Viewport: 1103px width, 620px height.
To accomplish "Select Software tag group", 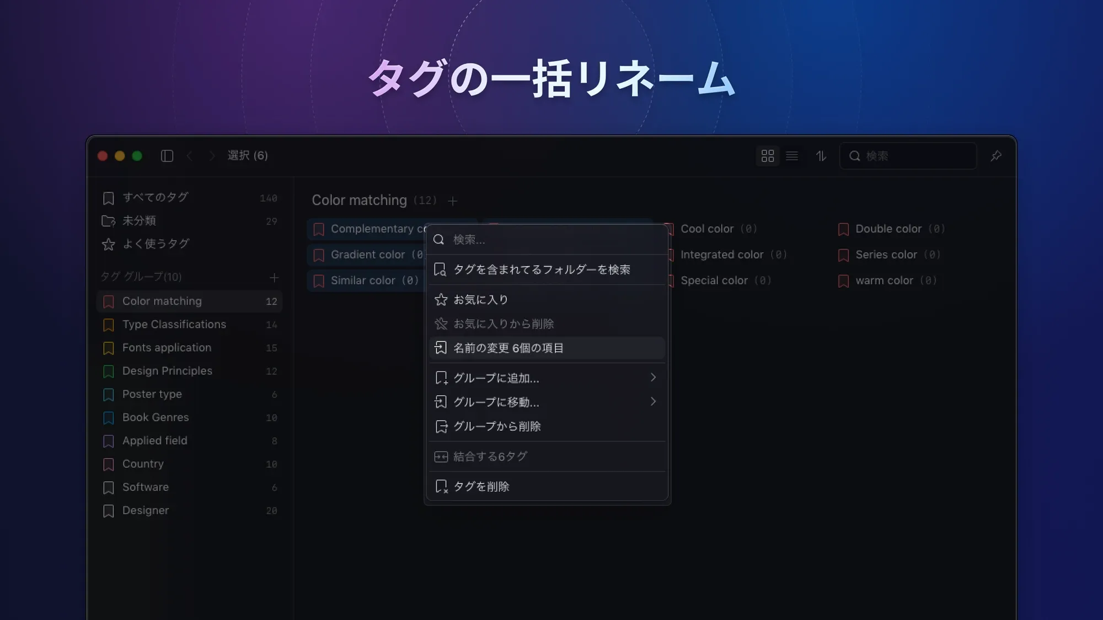I will pos(189,487).
